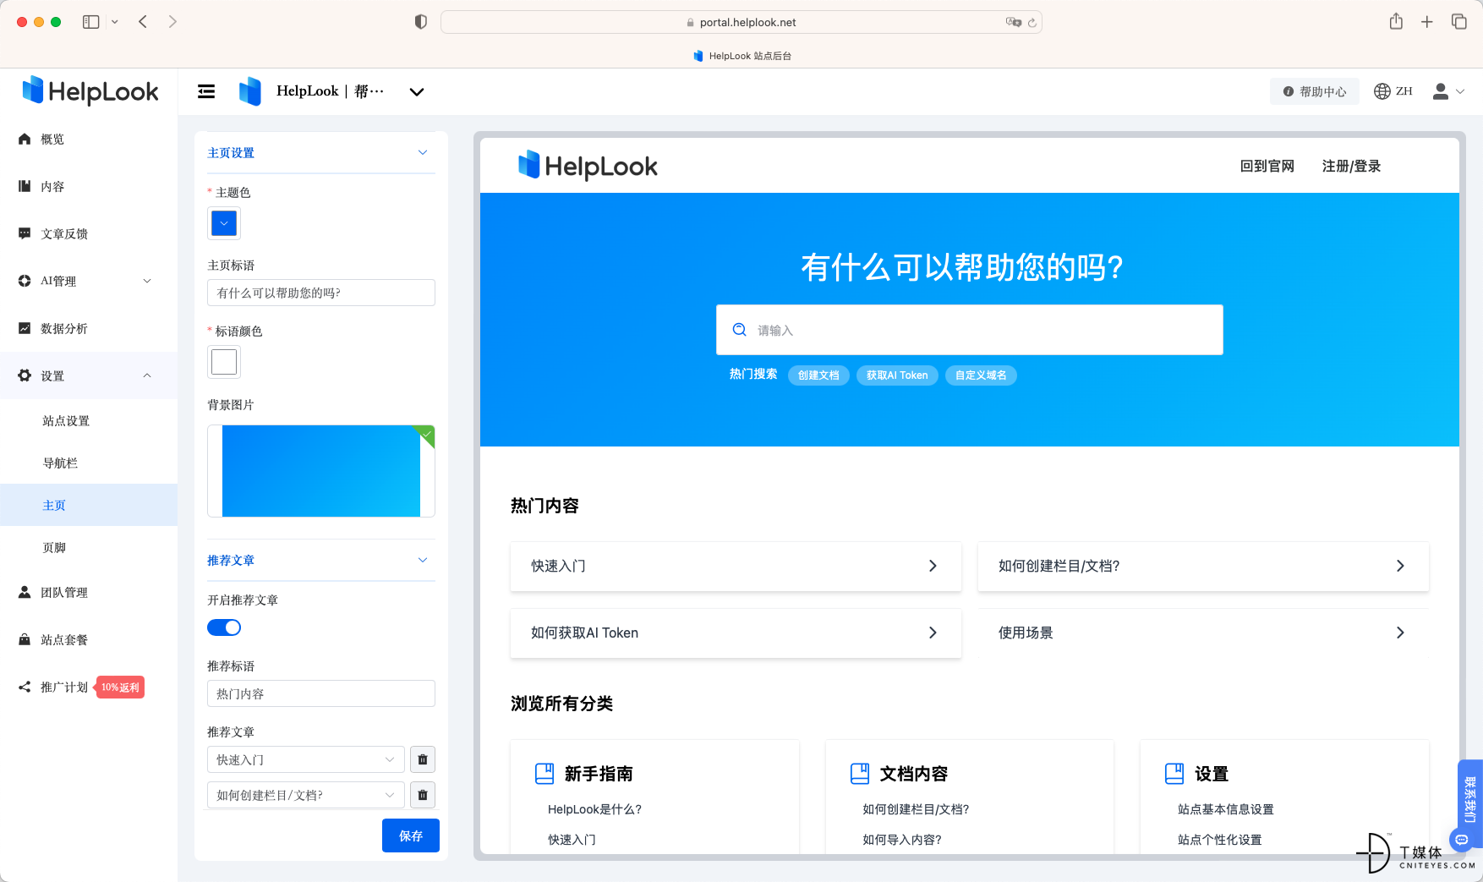Click the search magnifier icon in preview

click(x=739, y=330)
